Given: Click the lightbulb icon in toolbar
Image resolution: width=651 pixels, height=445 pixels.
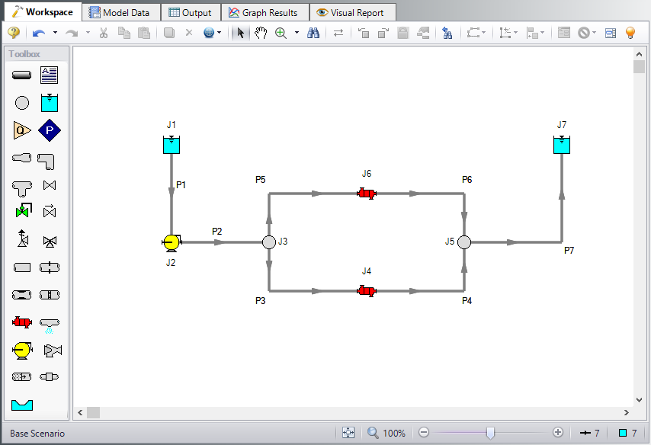Looking at the screenshot, I should 630,33.
